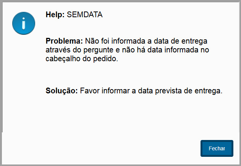Click the word "através" in the problem text
241x166 pixels.
(57, 50)
